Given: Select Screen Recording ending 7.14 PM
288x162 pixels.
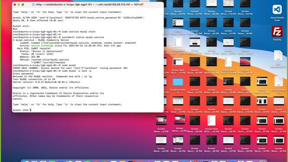Looking at the screenshot, I should [228, 4].
